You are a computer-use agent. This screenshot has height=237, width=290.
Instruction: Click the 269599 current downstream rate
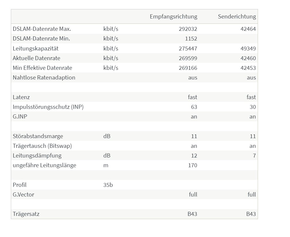[x=188, y=58]
